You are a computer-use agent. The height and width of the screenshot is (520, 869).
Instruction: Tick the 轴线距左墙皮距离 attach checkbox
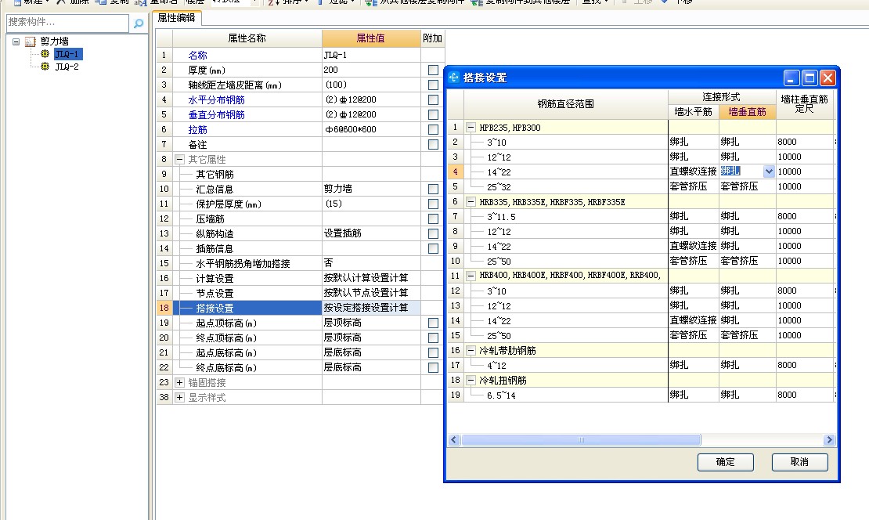(x=433, y=85)
